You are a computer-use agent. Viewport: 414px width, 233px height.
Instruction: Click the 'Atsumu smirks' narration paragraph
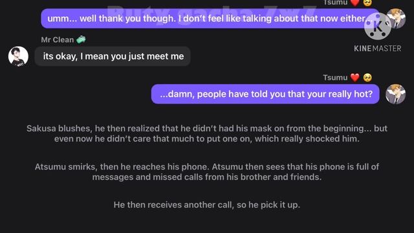(x=207, y=172)
